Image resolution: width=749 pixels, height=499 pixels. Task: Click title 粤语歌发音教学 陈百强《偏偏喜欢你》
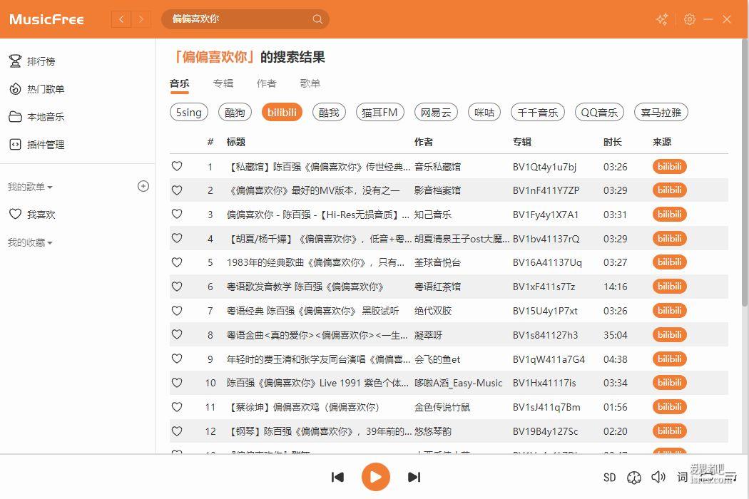point(305,287)
